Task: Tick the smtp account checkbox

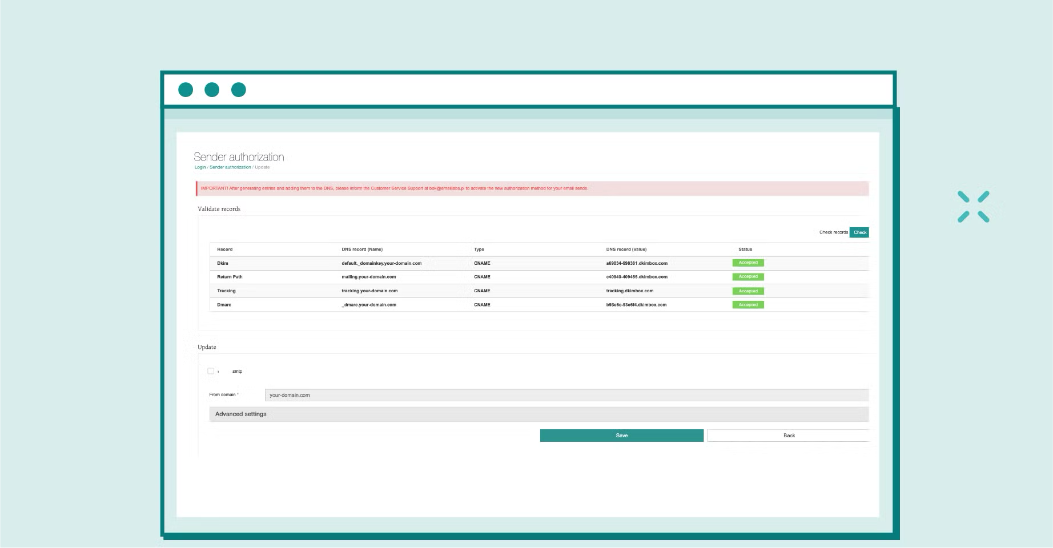Action: coord(211,371)
